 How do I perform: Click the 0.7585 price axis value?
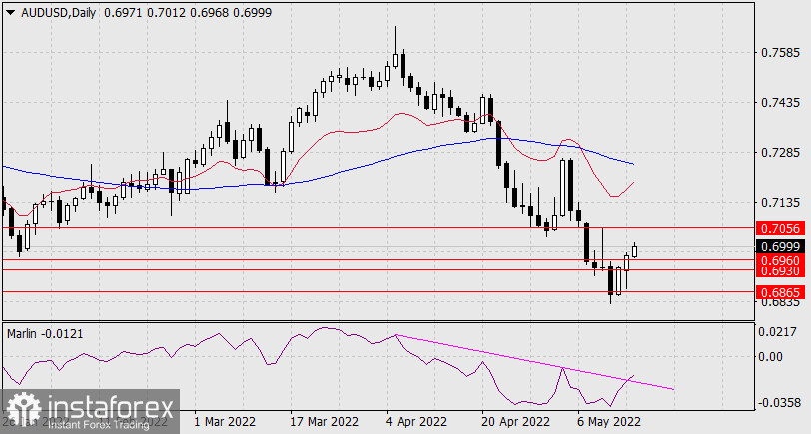click(x=780, y=52)
